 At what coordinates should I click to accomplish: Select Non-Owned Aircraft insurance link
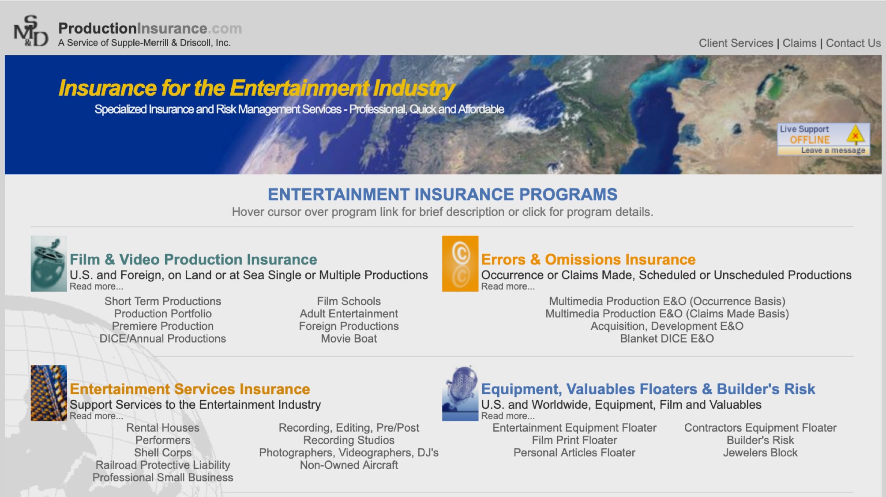[348, 465]
